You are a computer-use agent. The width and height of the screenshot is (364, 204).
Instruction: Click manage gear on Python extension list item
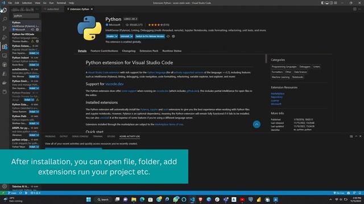(x=38, y=29)
